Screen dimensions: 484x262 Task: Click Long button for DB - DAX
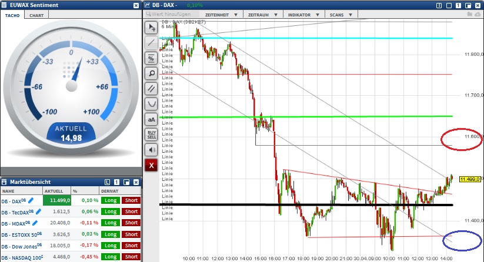click(x=111, y=200)
